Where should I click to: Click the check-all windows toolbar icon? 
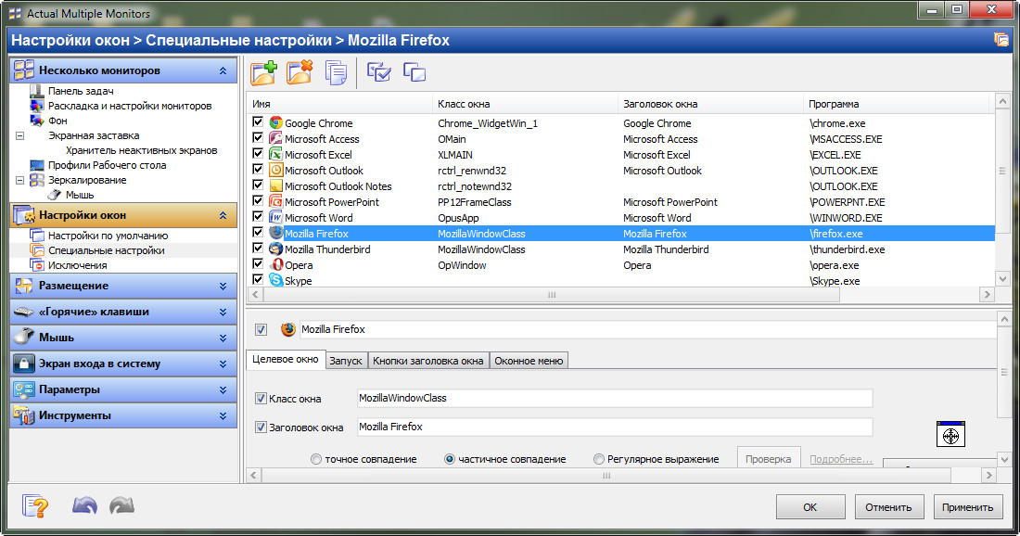378,71
